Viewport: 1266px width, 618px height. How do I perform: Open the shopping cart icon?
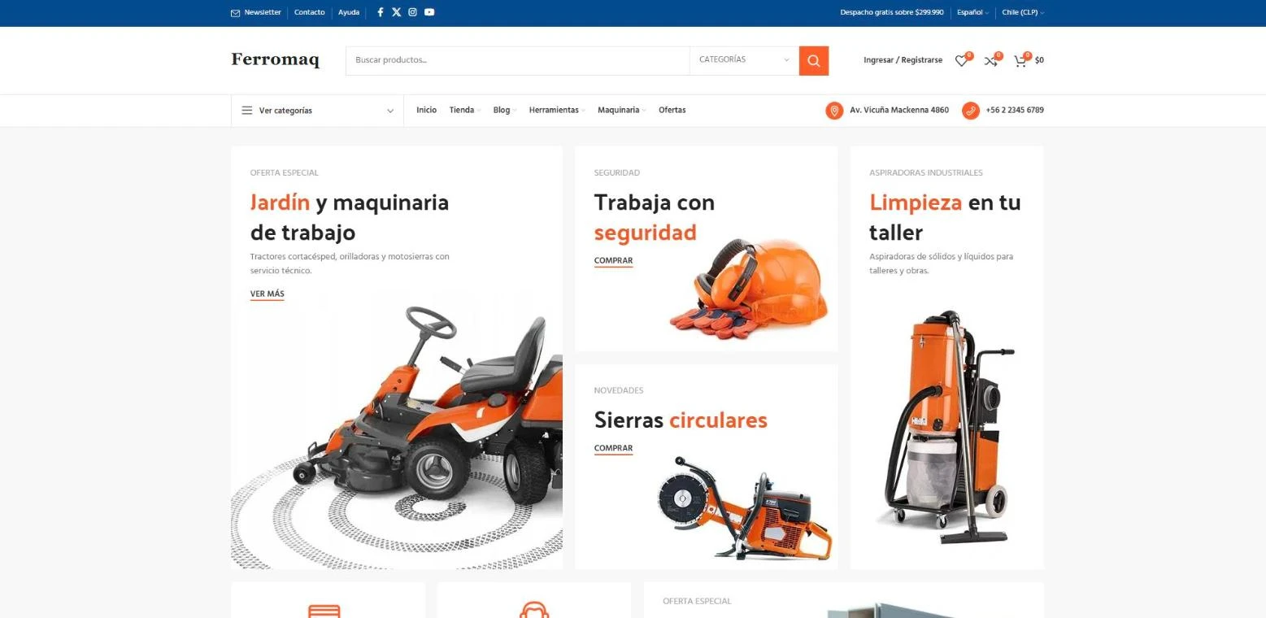(x=1020, y=60)
